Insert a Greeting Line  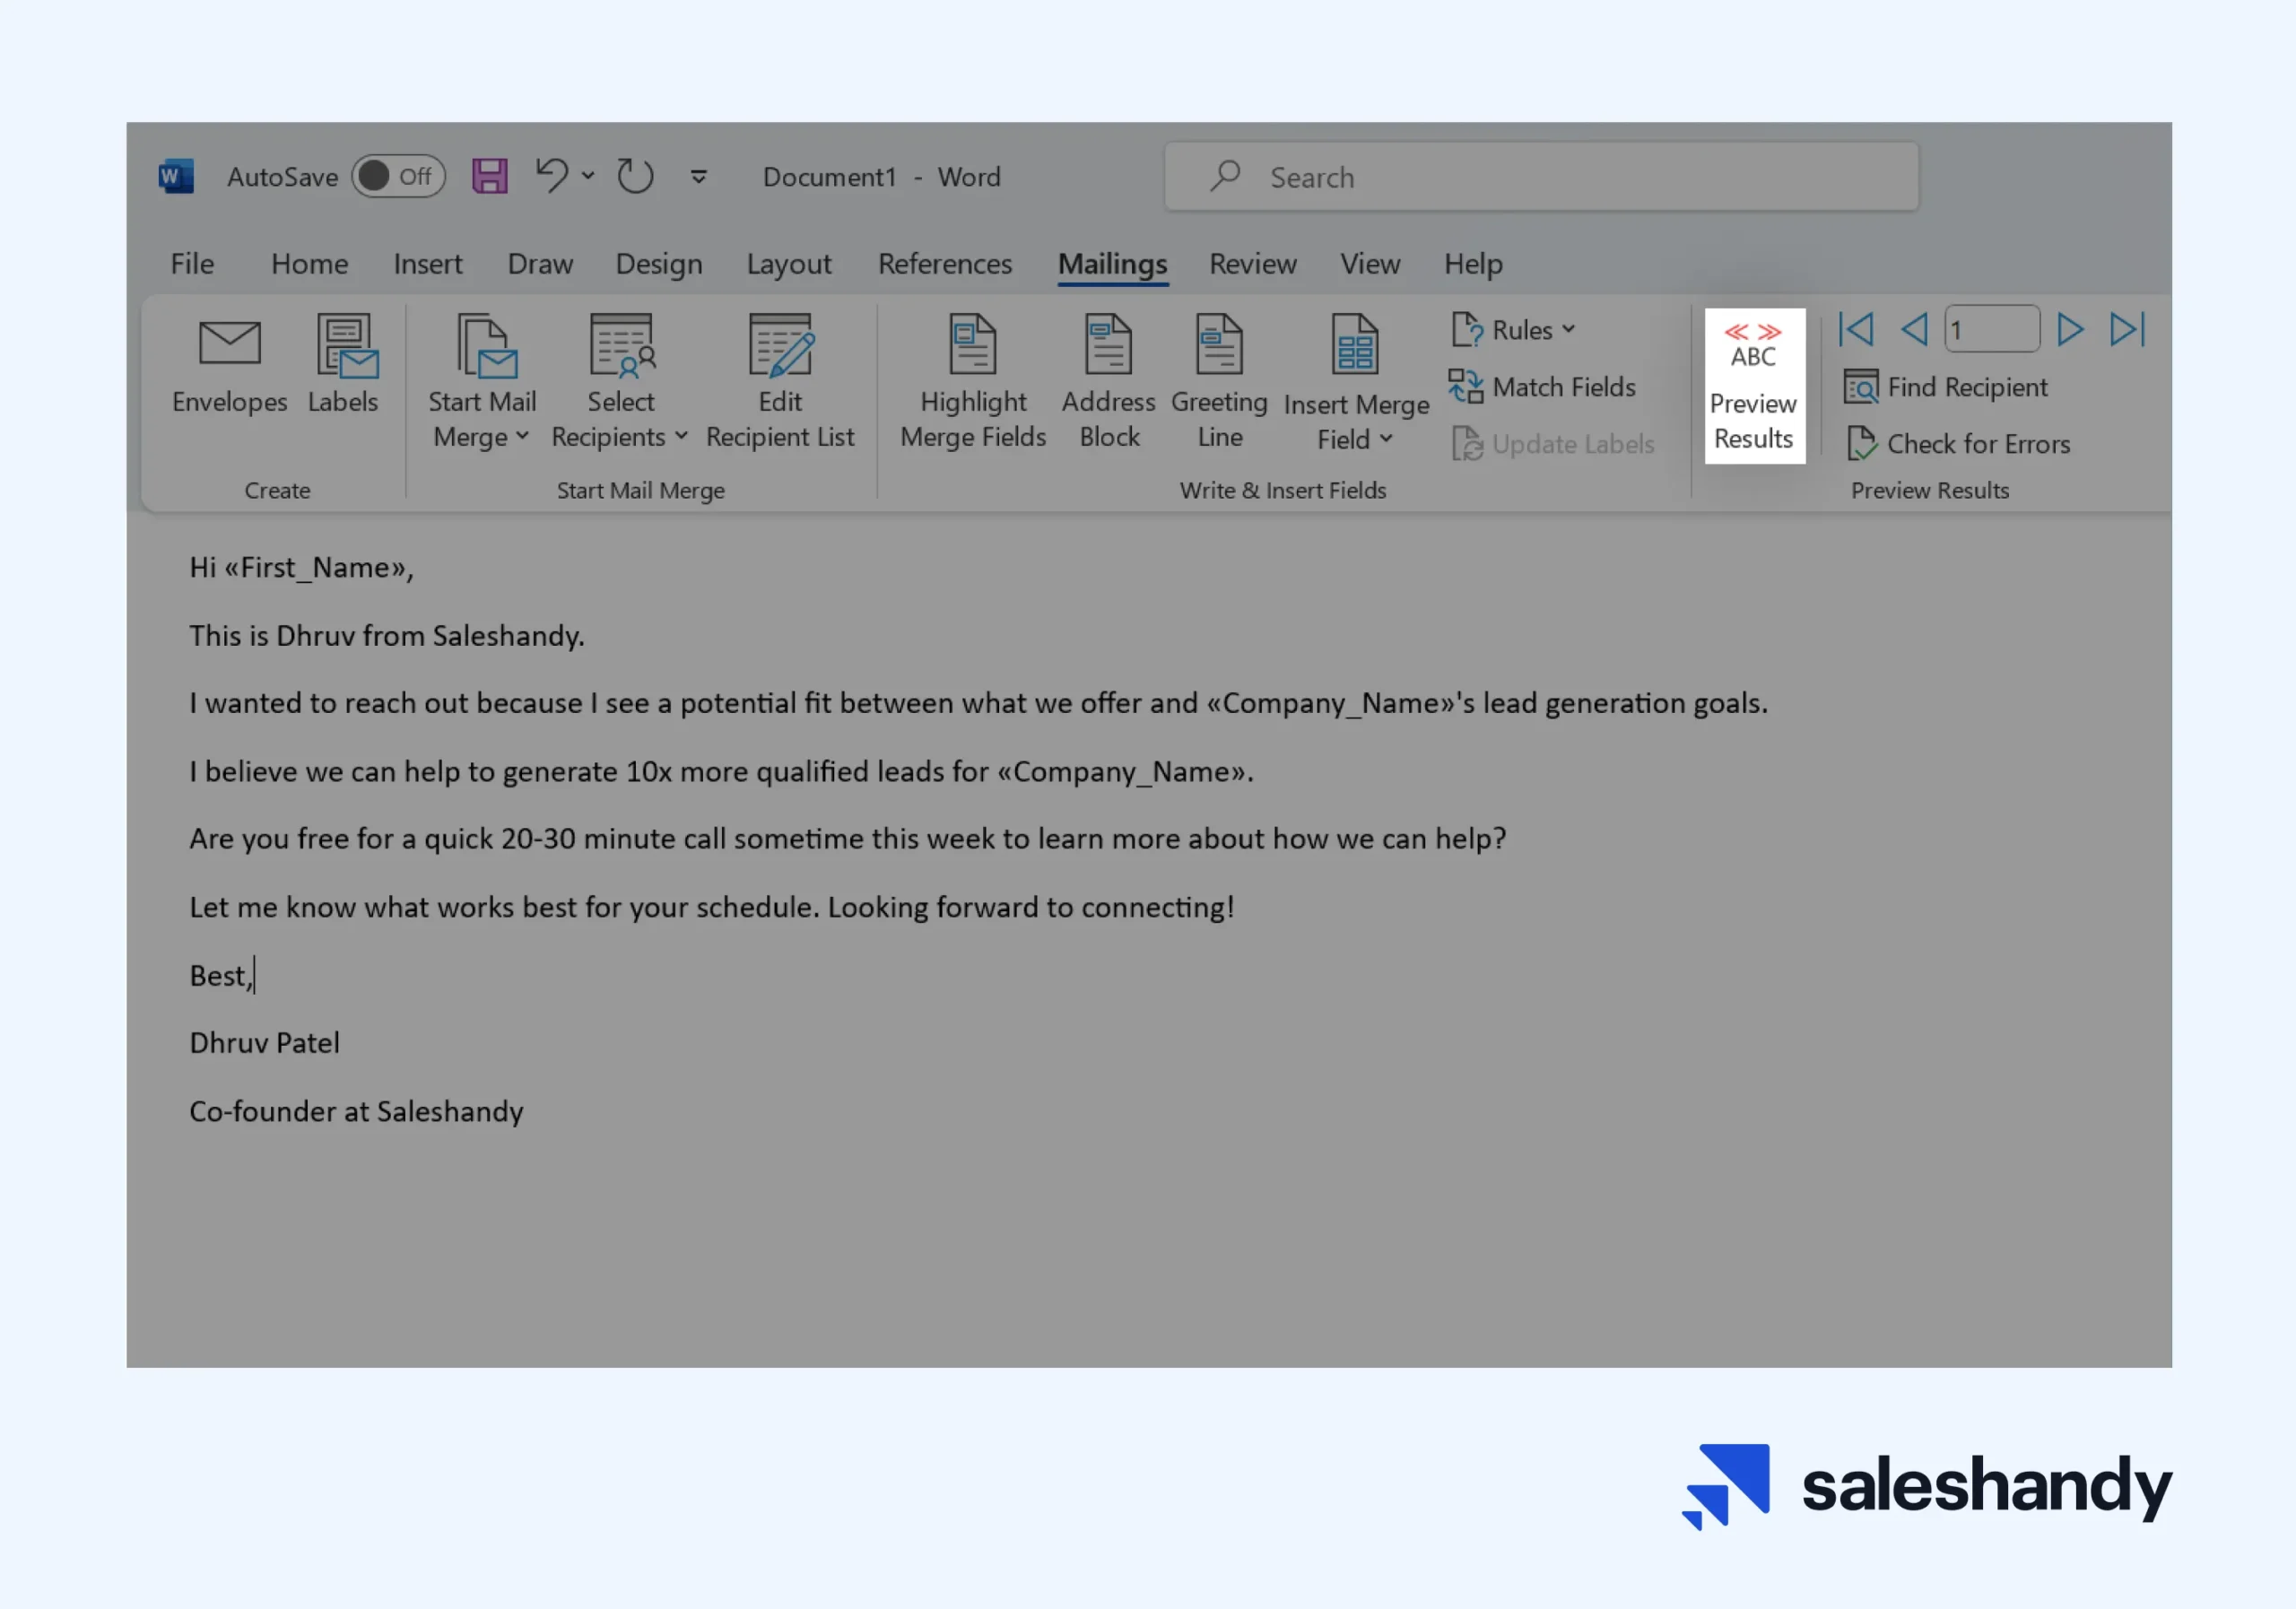1219,382
